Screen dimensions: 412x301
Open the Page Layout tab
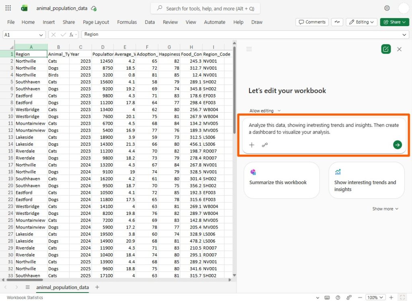click(96, 22)
